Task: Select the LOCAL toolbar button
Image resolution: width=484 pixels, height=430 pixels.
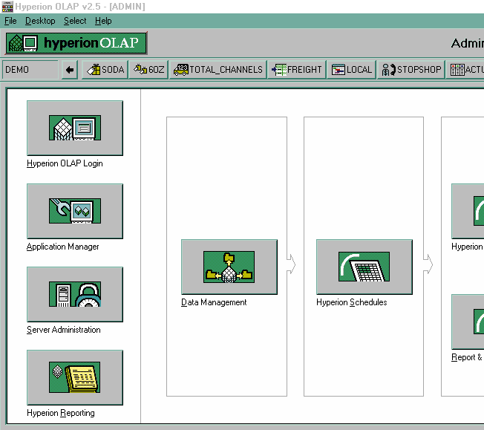Action: 352,70
